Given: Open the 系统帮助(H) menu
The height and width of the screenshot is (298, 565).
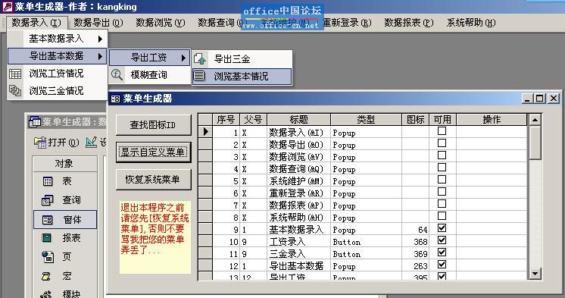Looking at the screenshot, I should [471, 23].
